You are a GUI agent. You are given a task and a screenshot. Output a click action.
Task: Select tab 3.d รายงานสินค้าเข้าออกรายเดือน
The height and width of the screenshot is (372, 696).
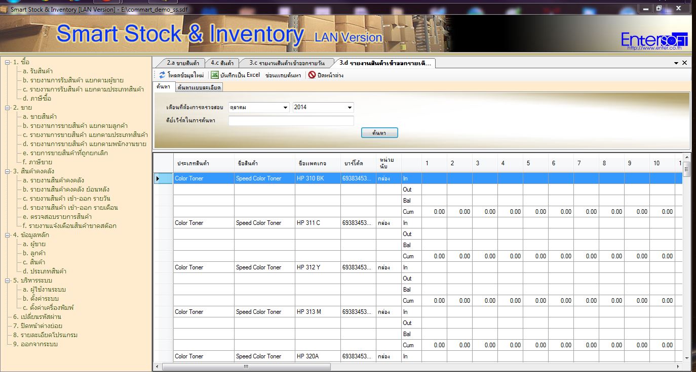[385, 63]
